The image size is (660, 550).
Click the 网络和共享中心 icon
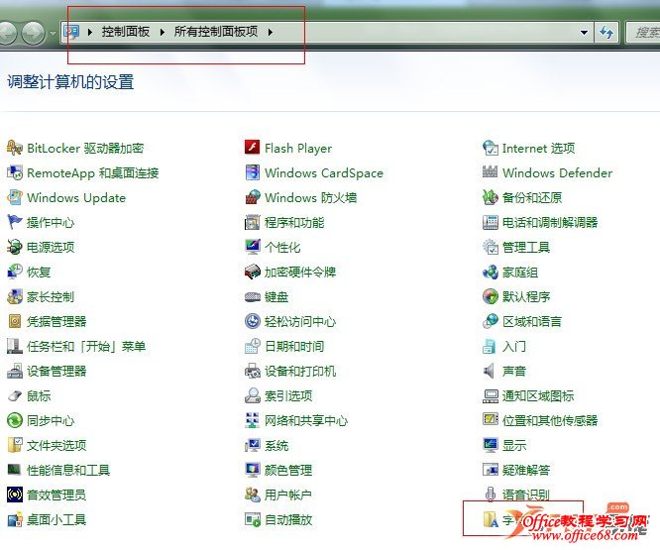(253, 420)
